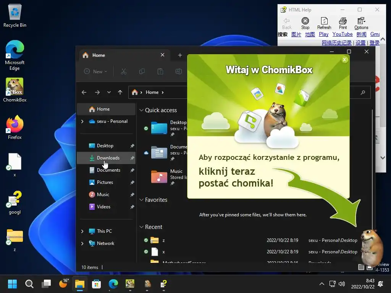Open the 地图 link in HTML Help
The height and width of the screenshot is (293, 391).
tap(310, 34)
